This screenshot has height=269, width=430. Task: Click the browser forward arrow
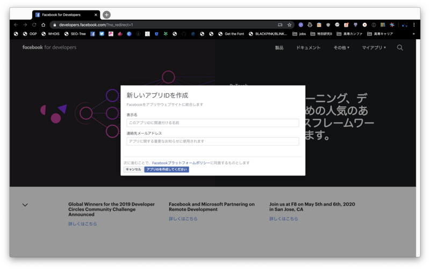(x=25, y=25)
